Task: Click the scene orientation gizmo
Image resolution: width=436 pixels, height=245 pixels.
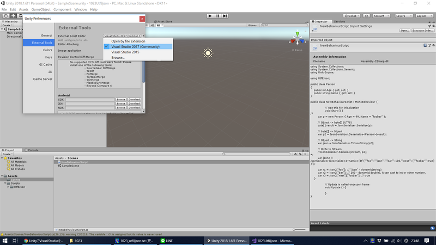Action: point(297,38)
